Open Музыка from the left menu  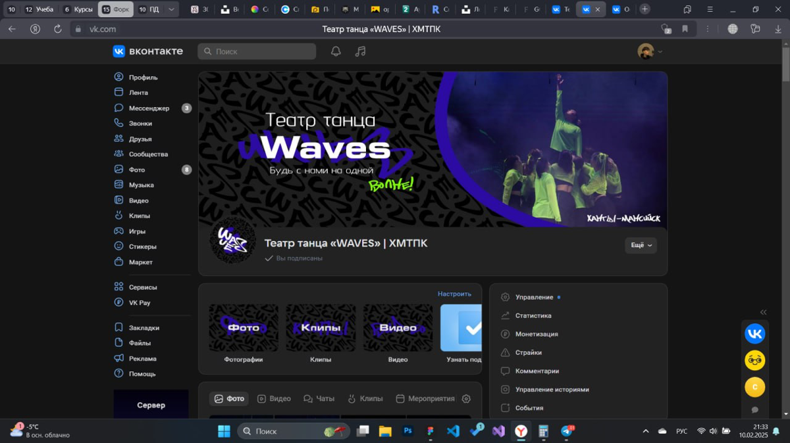[x=134, y=185]
